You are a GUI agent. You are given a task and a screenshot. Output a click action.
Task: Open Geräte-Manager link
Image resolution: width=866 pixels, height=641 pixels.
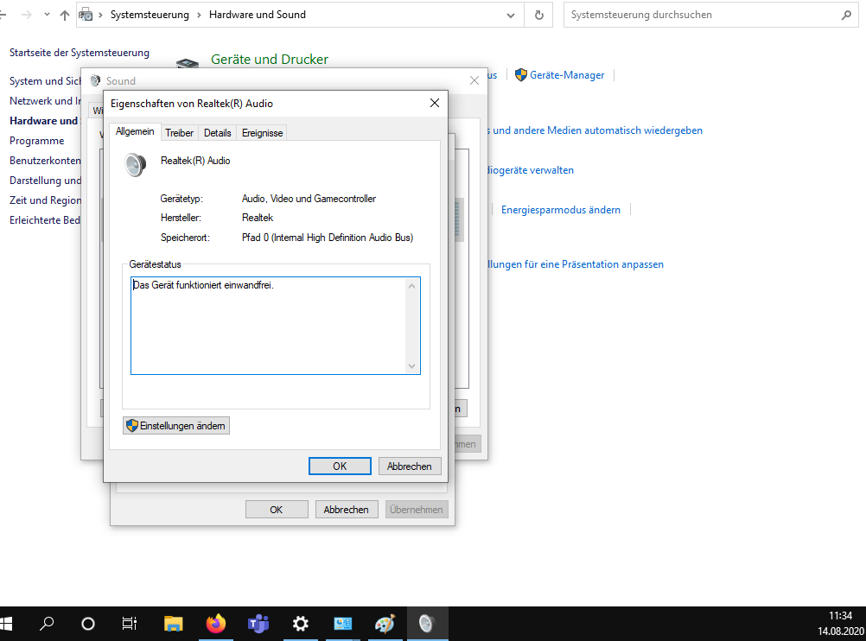[567, 75]
